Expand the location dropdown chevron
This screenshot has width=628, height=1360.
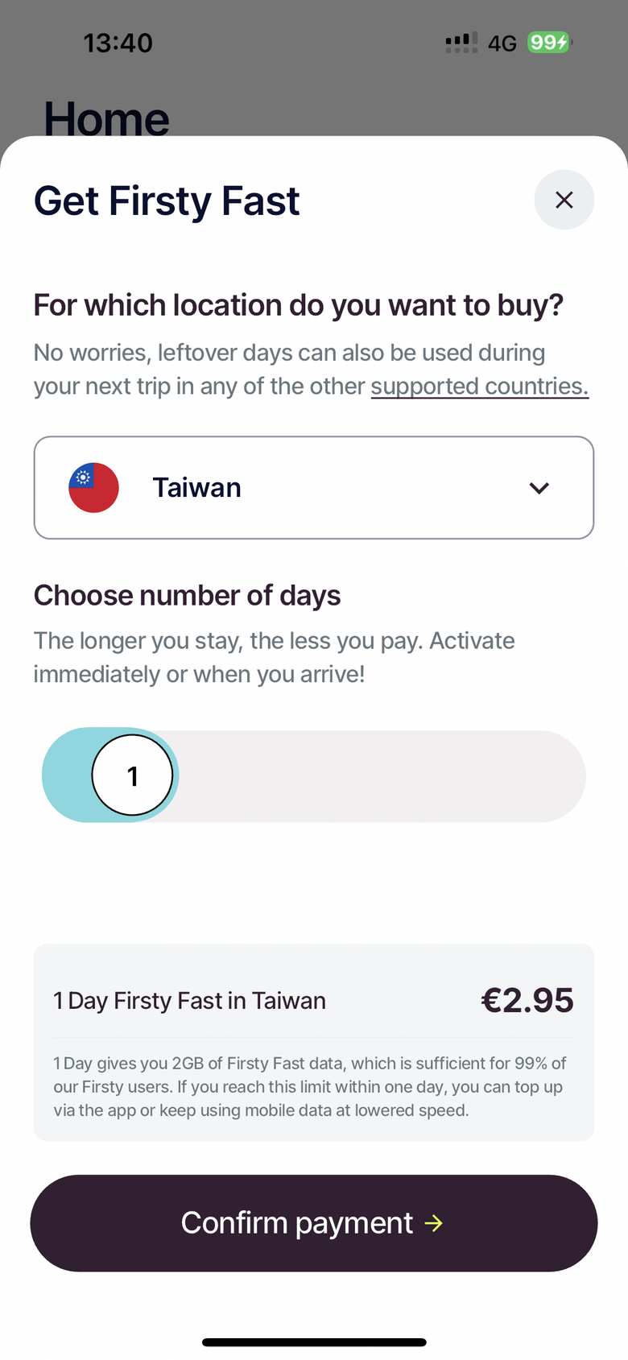point(539,488)
